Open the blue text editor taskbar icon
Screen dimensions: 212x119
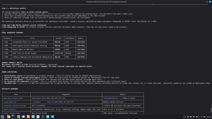coord(53,117)
